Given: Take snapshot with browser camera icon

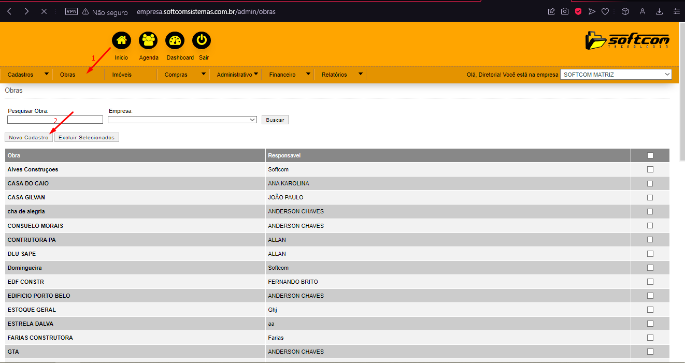Looking at the screenshot, I should pos(565,11).
